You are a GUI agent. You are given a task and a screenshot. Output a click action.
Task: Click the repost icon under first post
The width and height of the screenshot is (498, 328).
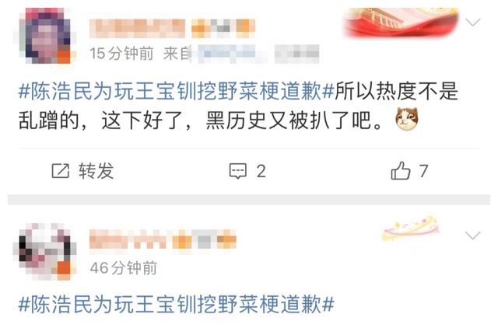pos(61,171)
